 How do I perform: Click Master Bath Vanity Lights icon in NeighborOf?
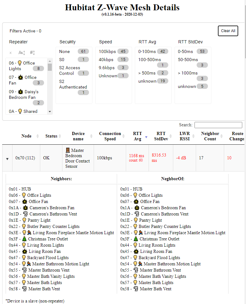click(135, 276)
